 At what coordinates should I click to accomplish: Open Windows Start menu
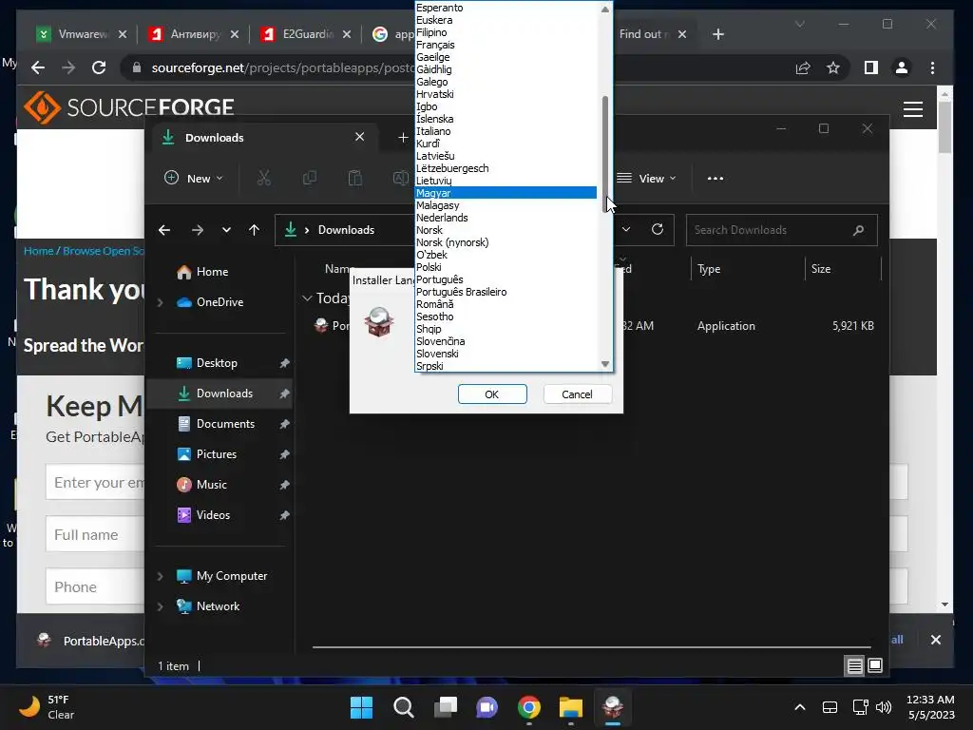361,707
